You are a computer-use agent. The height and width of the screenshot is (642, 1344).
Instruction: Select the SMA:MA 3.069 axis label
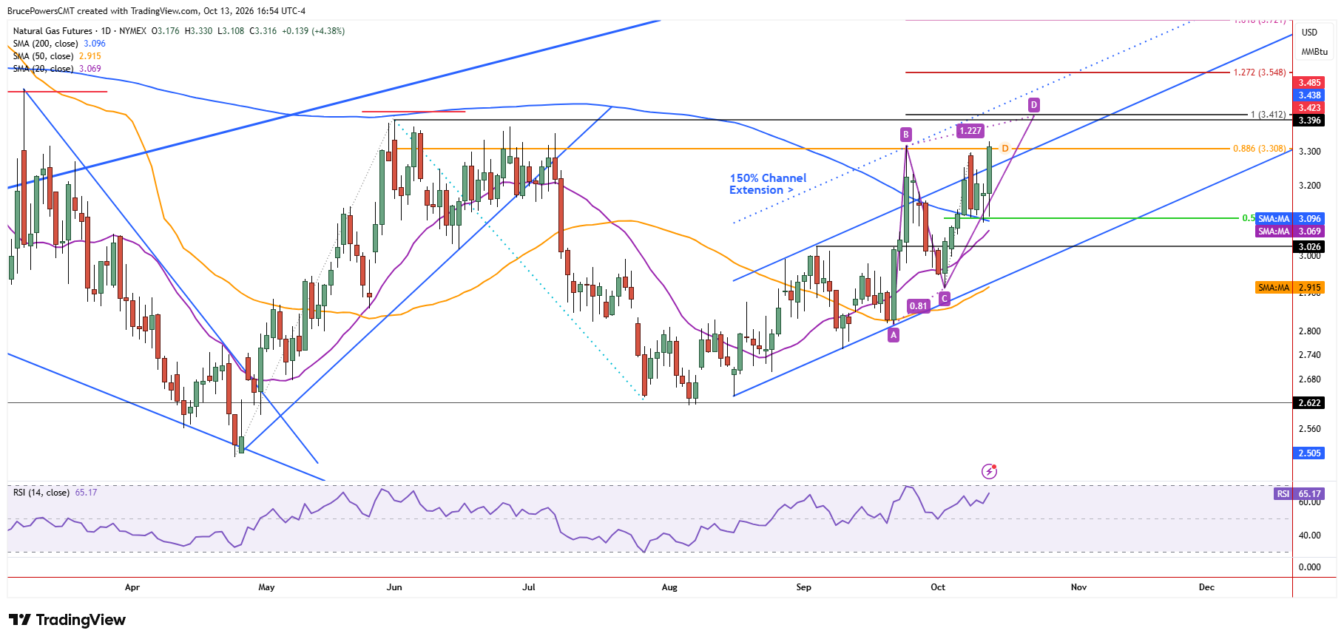pos(1289,232)
